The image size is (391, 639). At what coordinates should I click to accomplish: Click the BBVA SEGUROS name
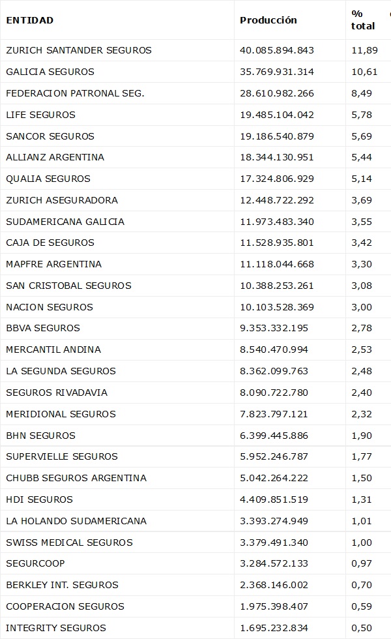[x=43, y=328]
